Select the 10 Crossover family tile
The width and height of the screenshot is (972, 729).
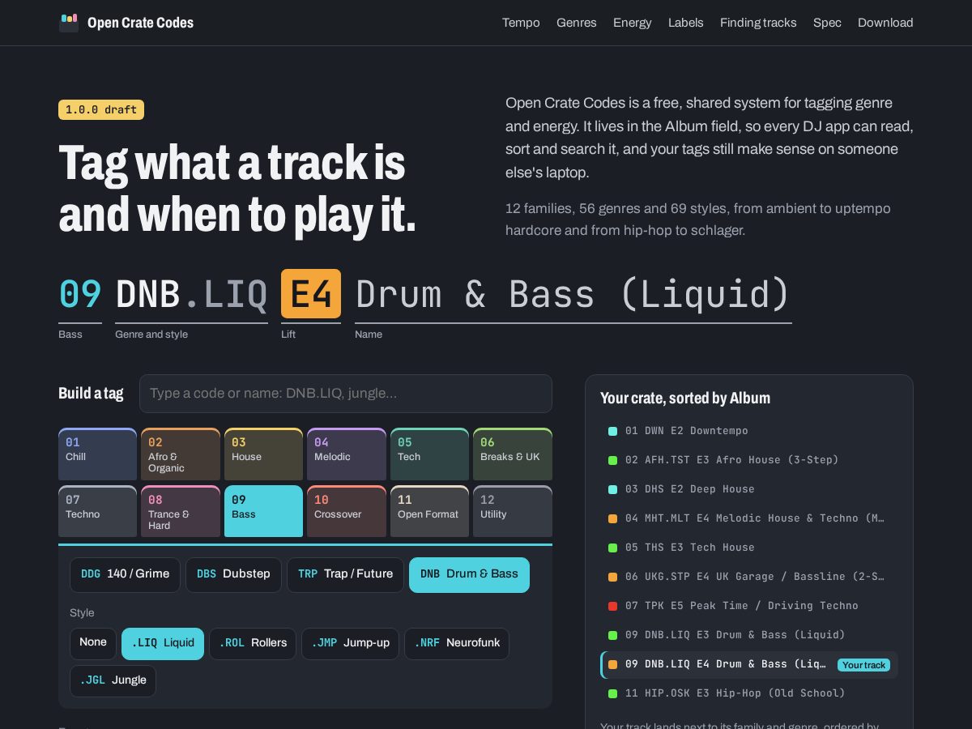[x=347, y=511]
